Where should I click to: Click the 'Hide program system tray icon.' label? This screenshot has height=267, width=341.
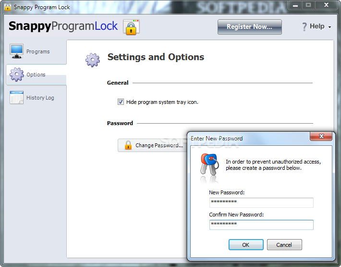tap(162, 102)
